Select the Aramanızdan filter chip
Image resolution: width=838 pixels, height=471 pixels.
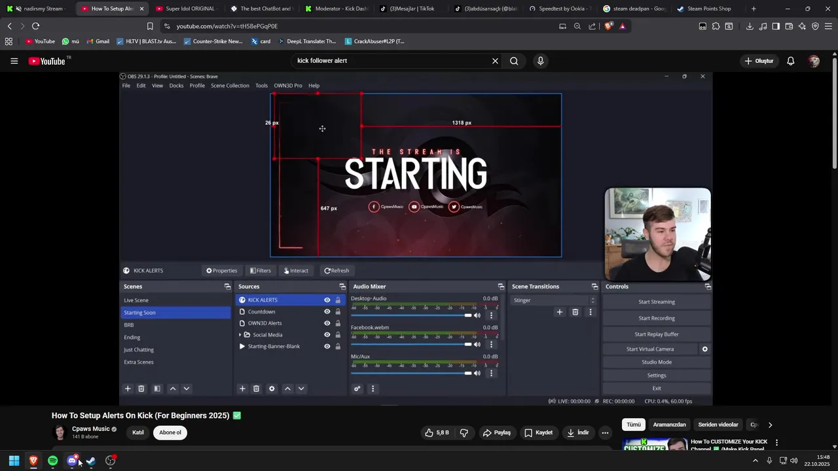(x=669, y=425)
